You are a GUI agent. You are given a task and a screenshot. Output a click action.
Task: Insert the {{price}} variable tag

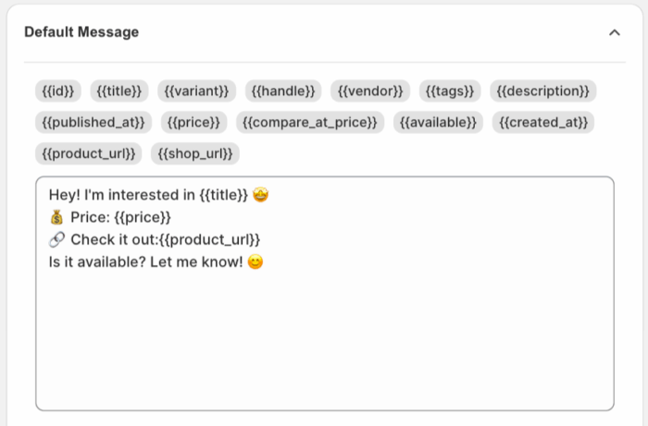point(193,122)
